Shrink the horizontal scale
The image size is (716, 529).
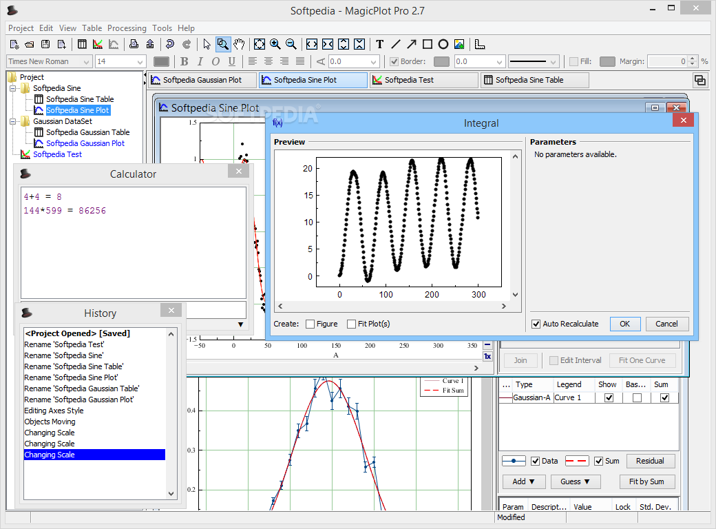(x=328, y=44)
